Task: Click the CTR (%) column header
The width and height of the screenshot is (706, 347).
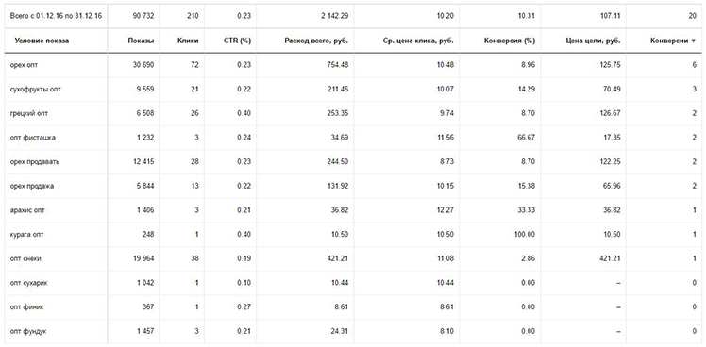Action: pyautogui.click(x=237, y=41)
